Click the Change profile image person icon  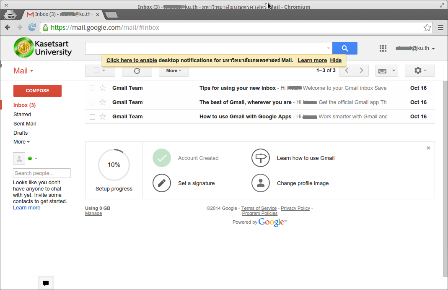(261, 183)
